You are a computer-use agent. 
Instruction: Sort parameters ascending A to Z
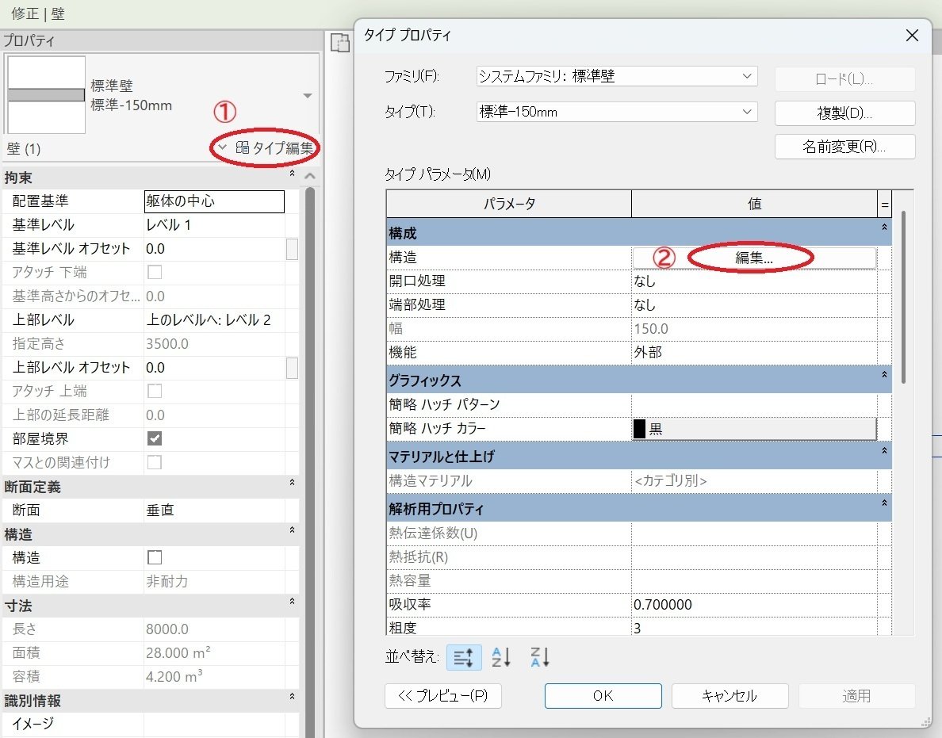pyautogui.click(x=501, y=657)
